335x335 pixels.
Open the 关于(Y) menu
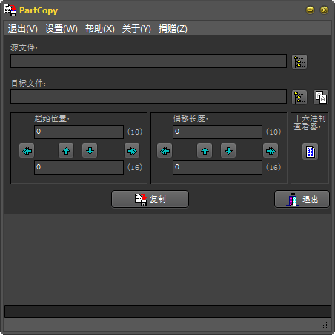point(136,29)
